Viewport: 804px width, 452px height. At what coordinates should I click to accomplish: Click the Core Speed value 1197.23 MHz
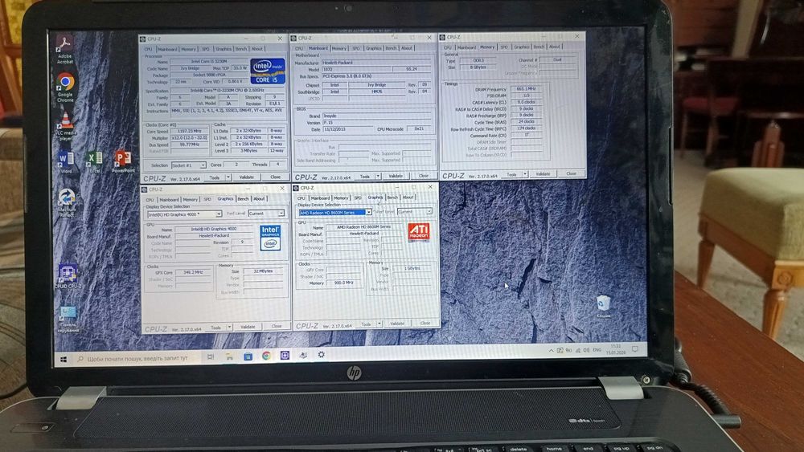pyautogui.click(x=189, y=132)
